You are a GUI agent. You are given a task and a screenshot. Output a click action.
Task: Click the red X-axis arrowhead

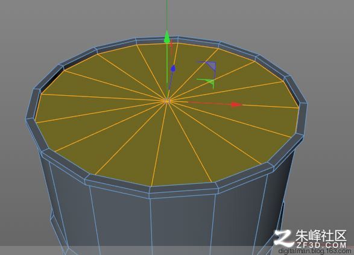click(x=236, y=104)
